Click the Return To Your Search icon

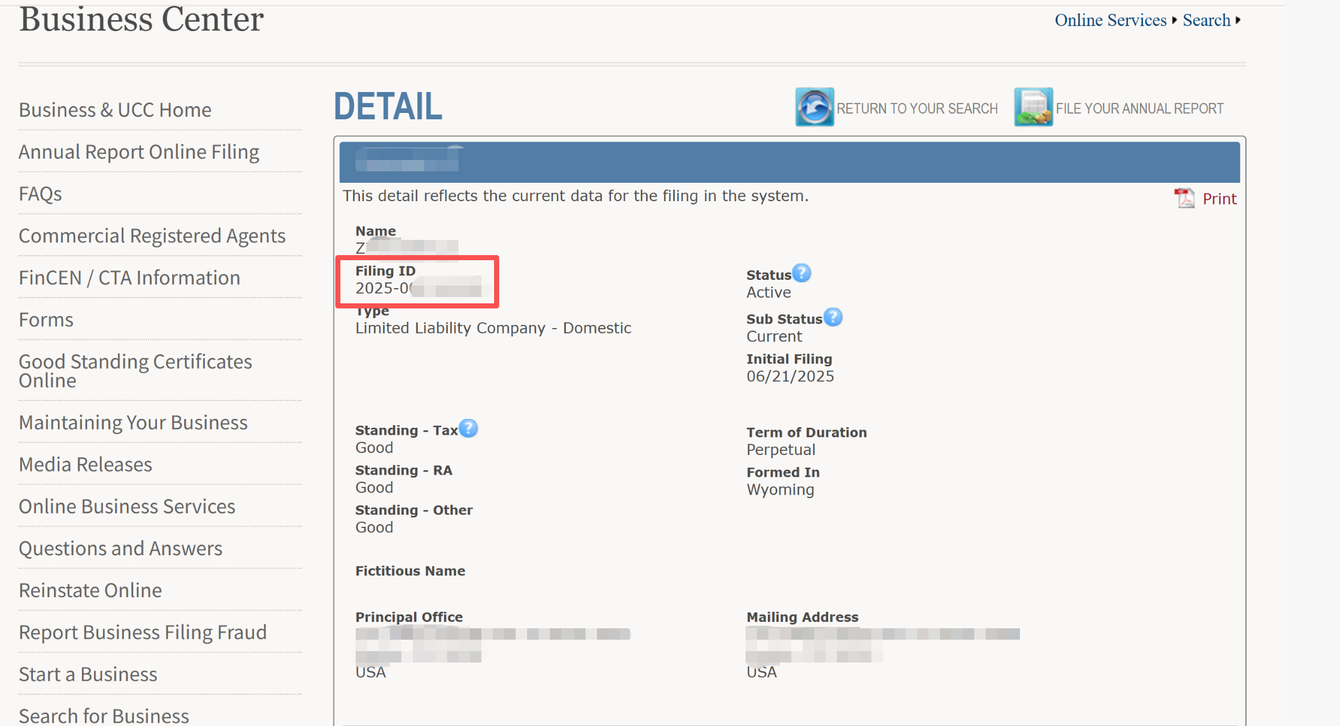815,107
